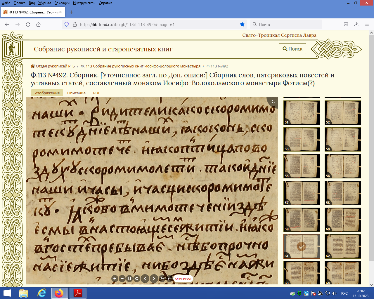
Task: Open the downloads panel
Action: 356,25
